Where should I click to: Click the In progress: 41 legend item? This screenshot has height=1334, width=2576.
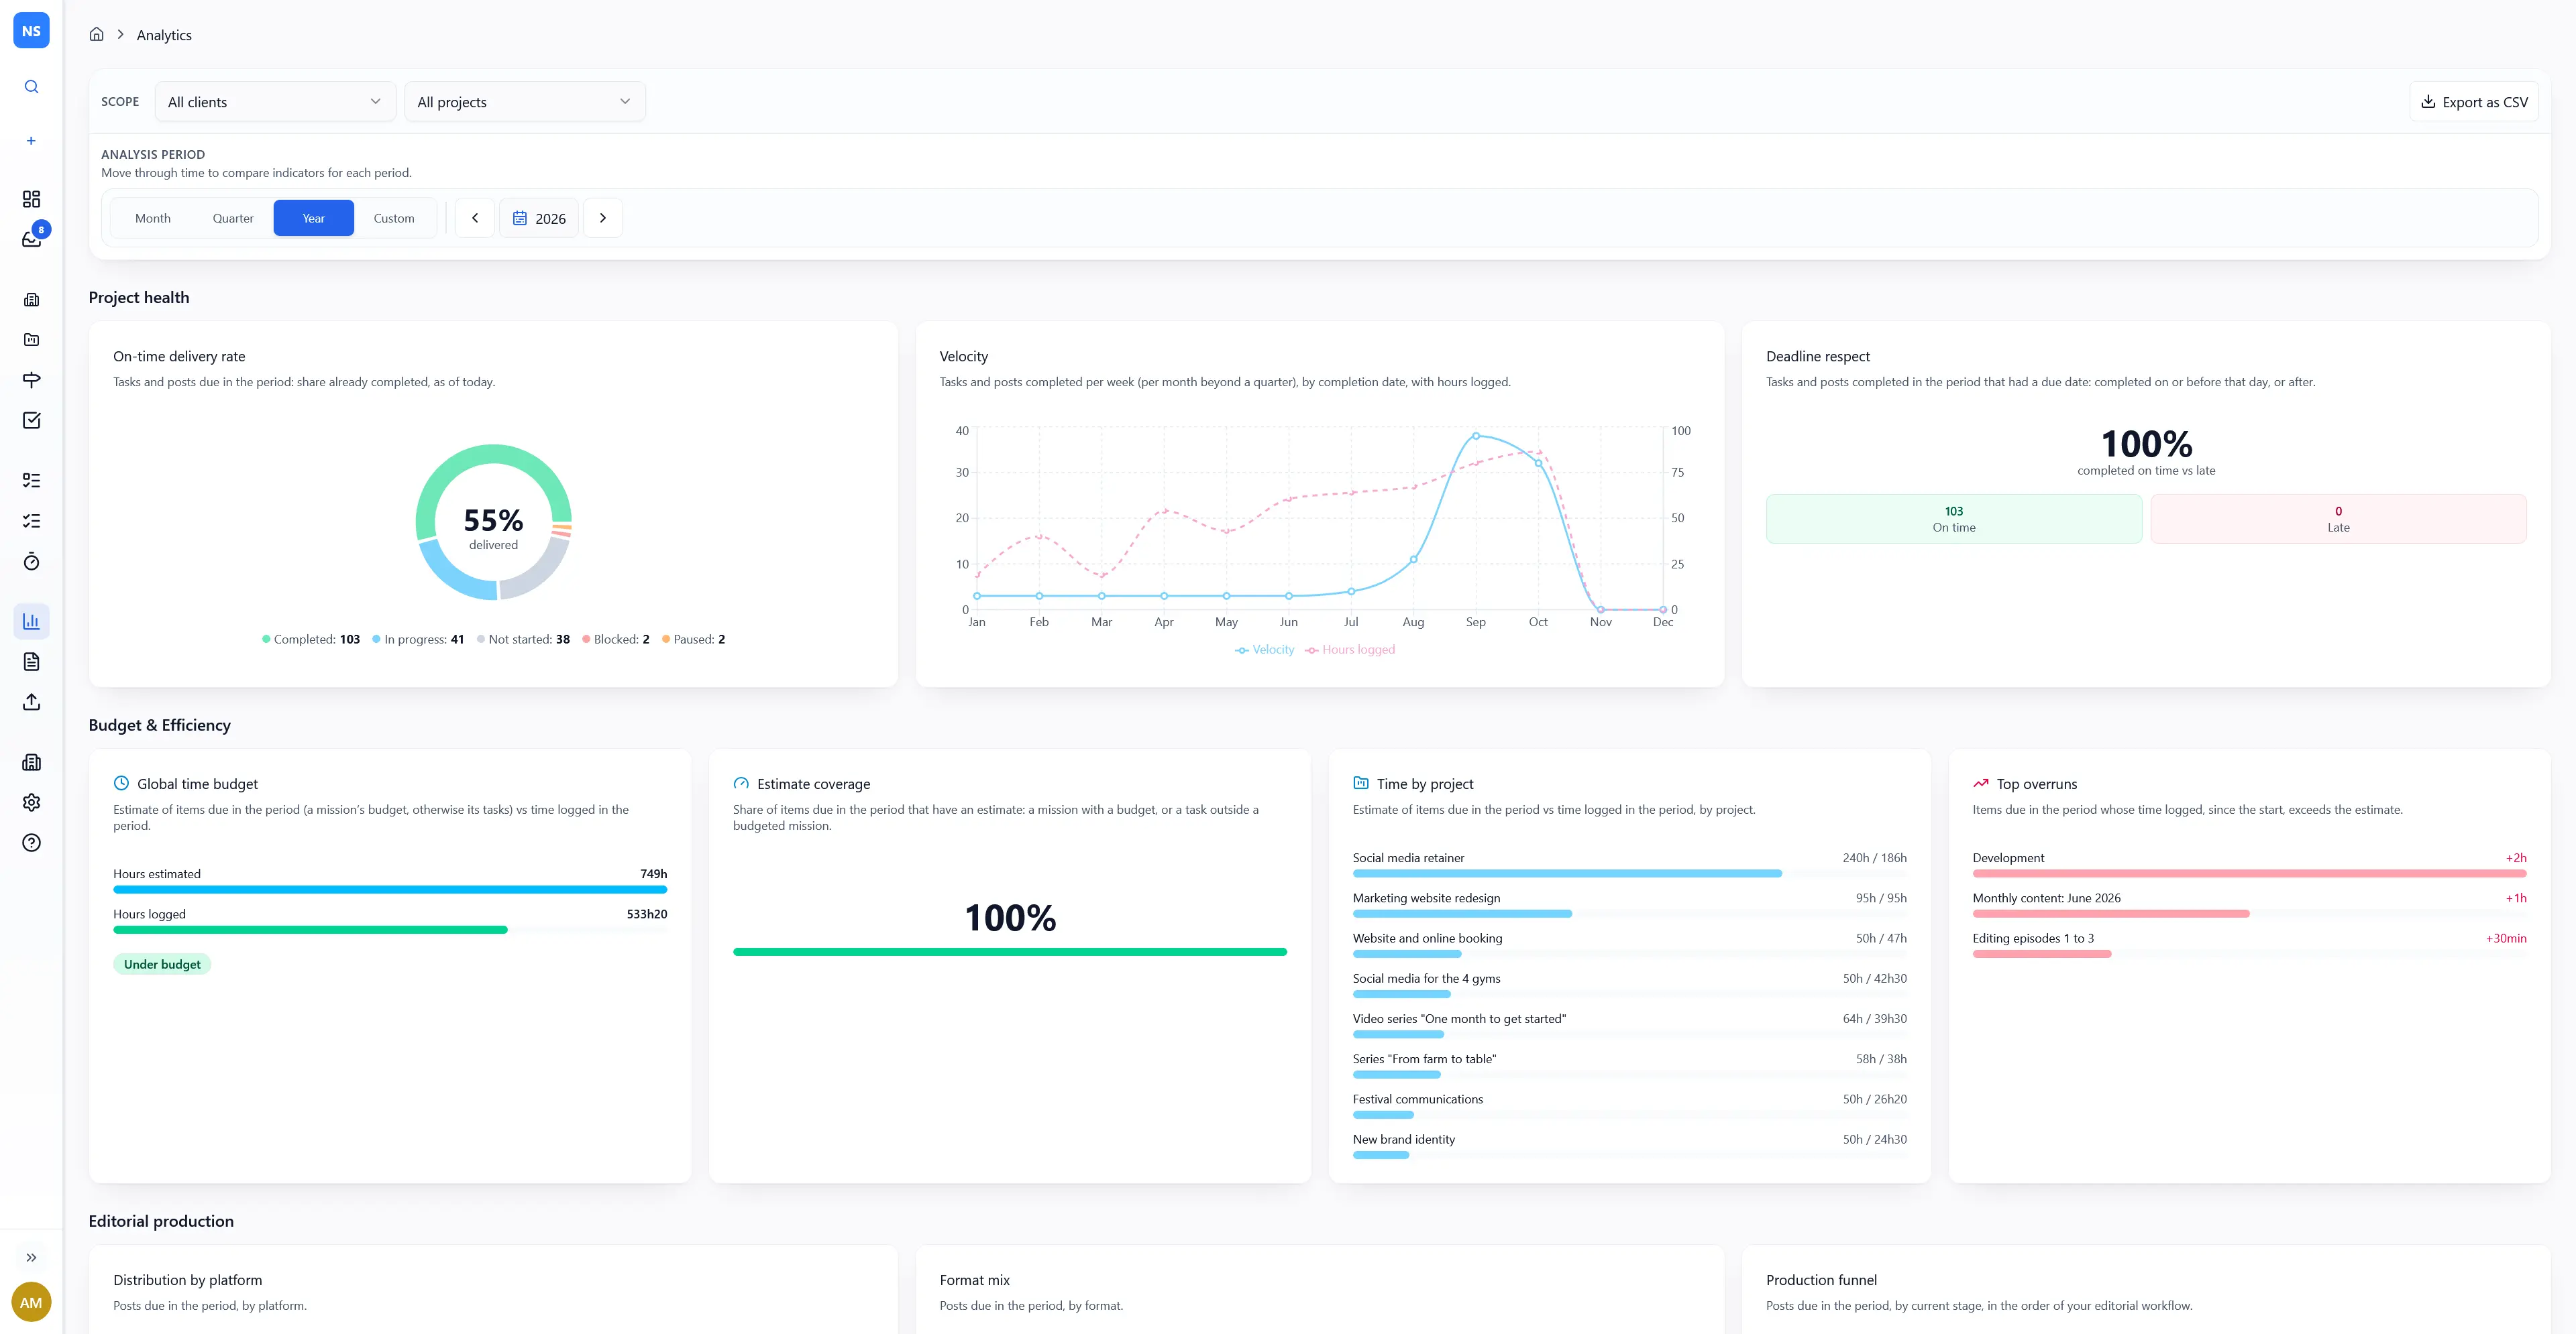tap(418, 640)
